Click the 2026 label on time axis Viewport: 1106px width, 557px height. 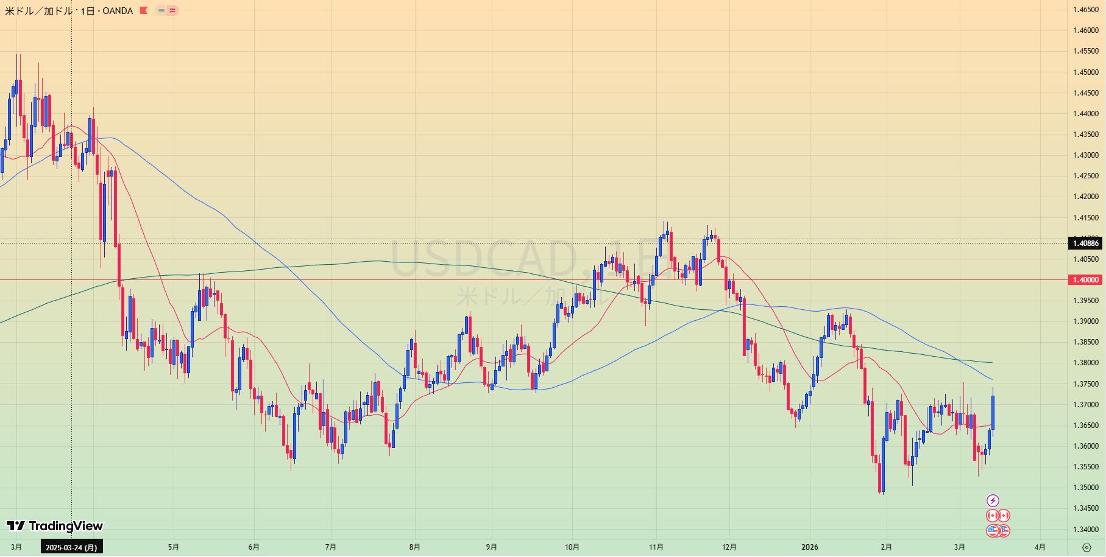coord(809,547)
